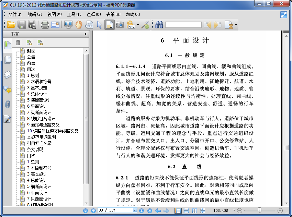Image resolution: width=292 pixels, height=217 pixels.
Task: Click the second bookmark-with-plus icon in the 书签 toolbar
Action: (40, 43)
